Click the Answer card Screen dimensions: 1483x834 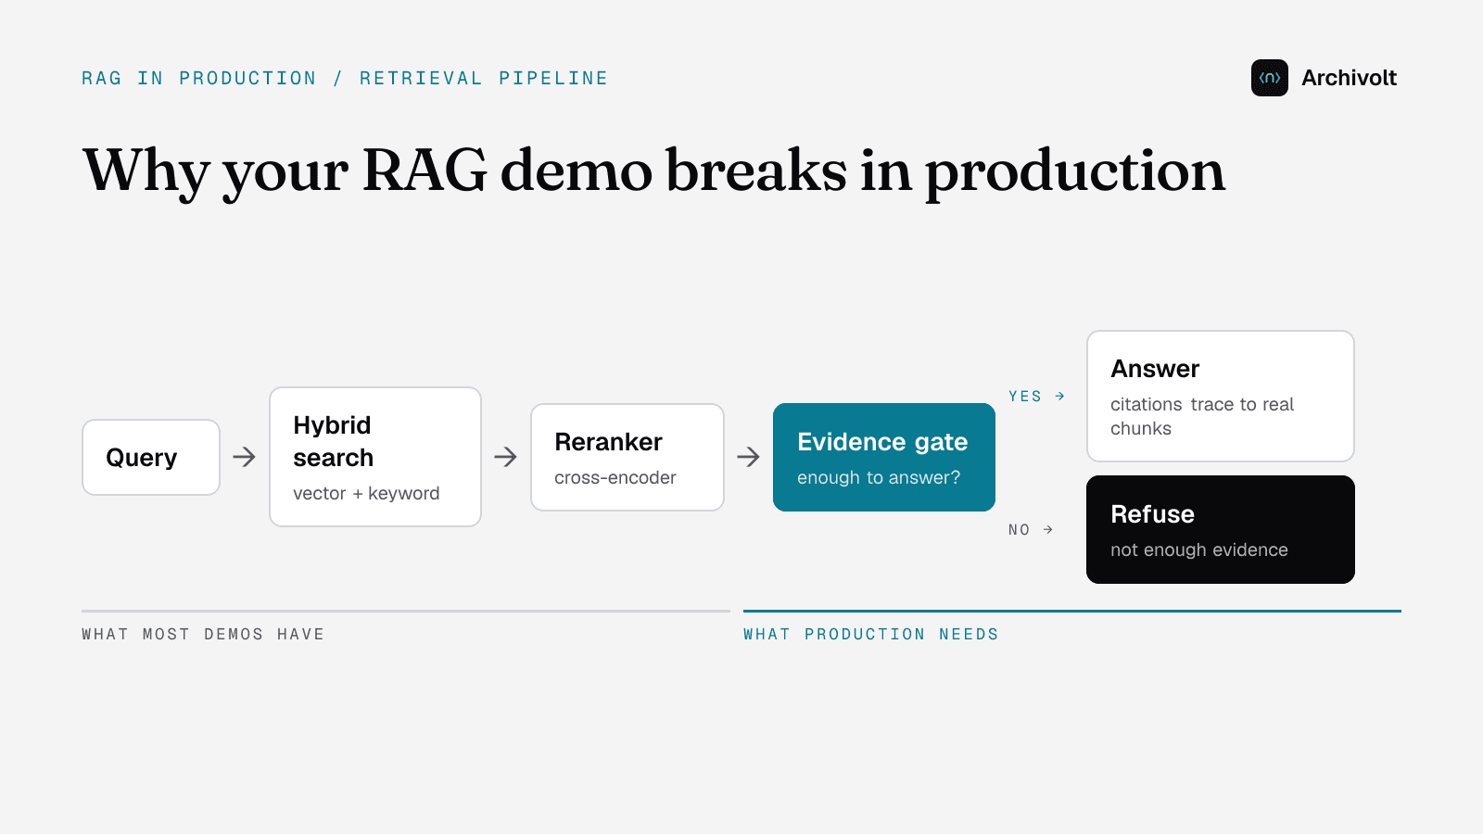click(1221, 396)
